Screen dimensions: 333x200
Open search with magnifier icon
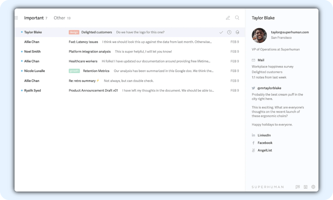tap(237, 18)
